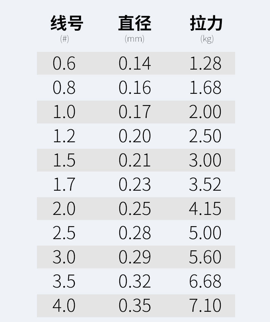Select the (kg) unit label
This screenshot has width=270, height=322.
207,39
